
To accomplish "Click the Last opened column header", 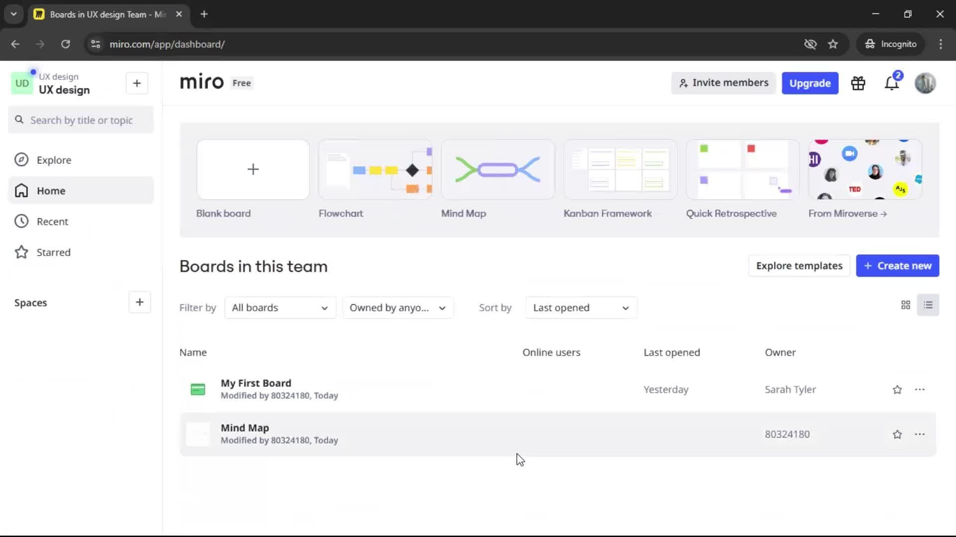I will [x=672, y=353].
